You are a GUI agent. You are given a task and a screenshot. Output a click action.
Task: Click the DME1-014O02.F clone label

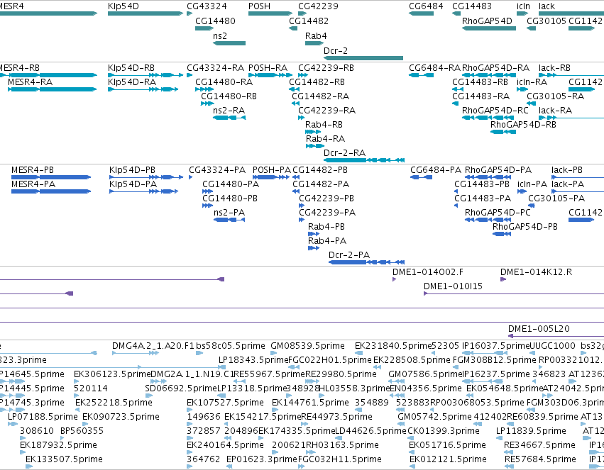[x=428, y=272]
